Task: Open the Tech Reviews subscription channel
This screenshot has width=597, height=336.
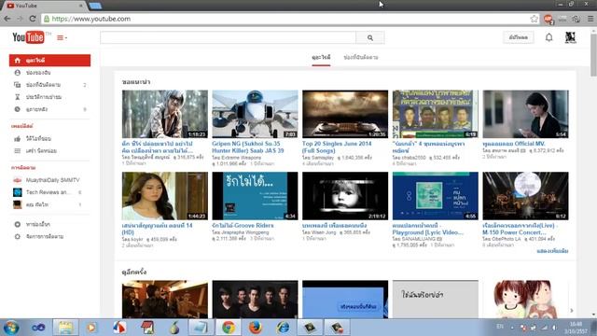Action: tap(49, 192)
